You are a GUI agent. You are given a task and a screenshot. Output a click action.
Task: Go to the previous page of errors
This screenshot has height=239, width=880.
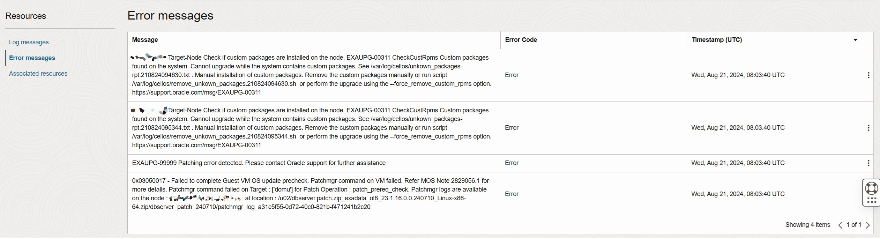840,225
